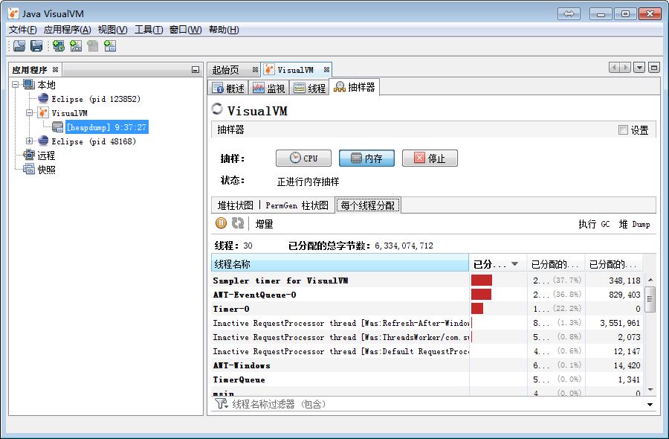Collapse the 本地 tree node
Screen dimensions: 669x439
tap(16, 85)
